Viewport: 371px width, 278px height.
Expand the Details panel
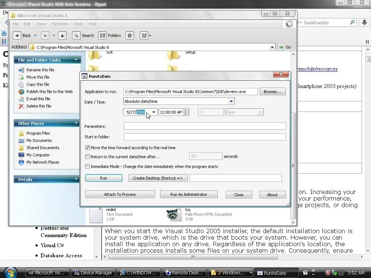point(76,179)
